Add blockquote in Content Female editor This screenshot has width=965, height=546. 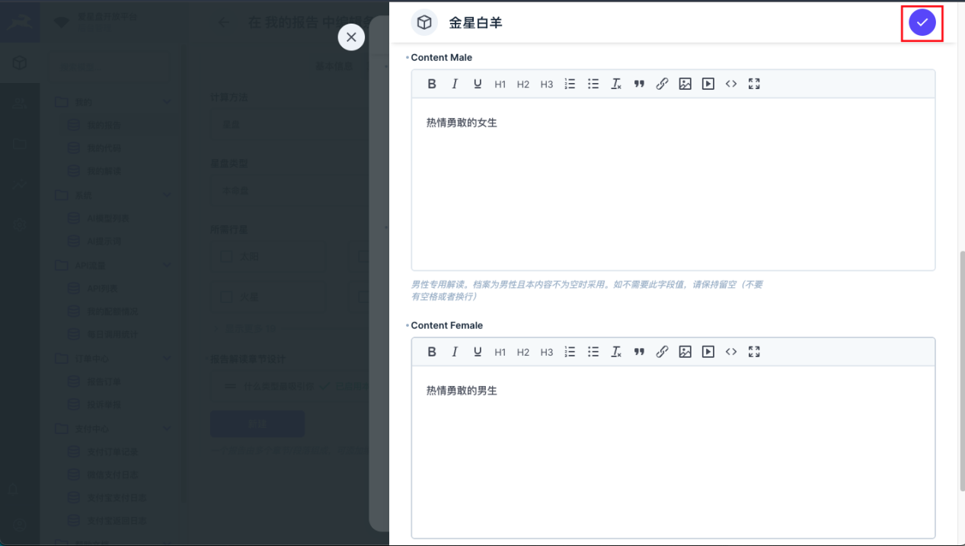[x=639, y=352]
